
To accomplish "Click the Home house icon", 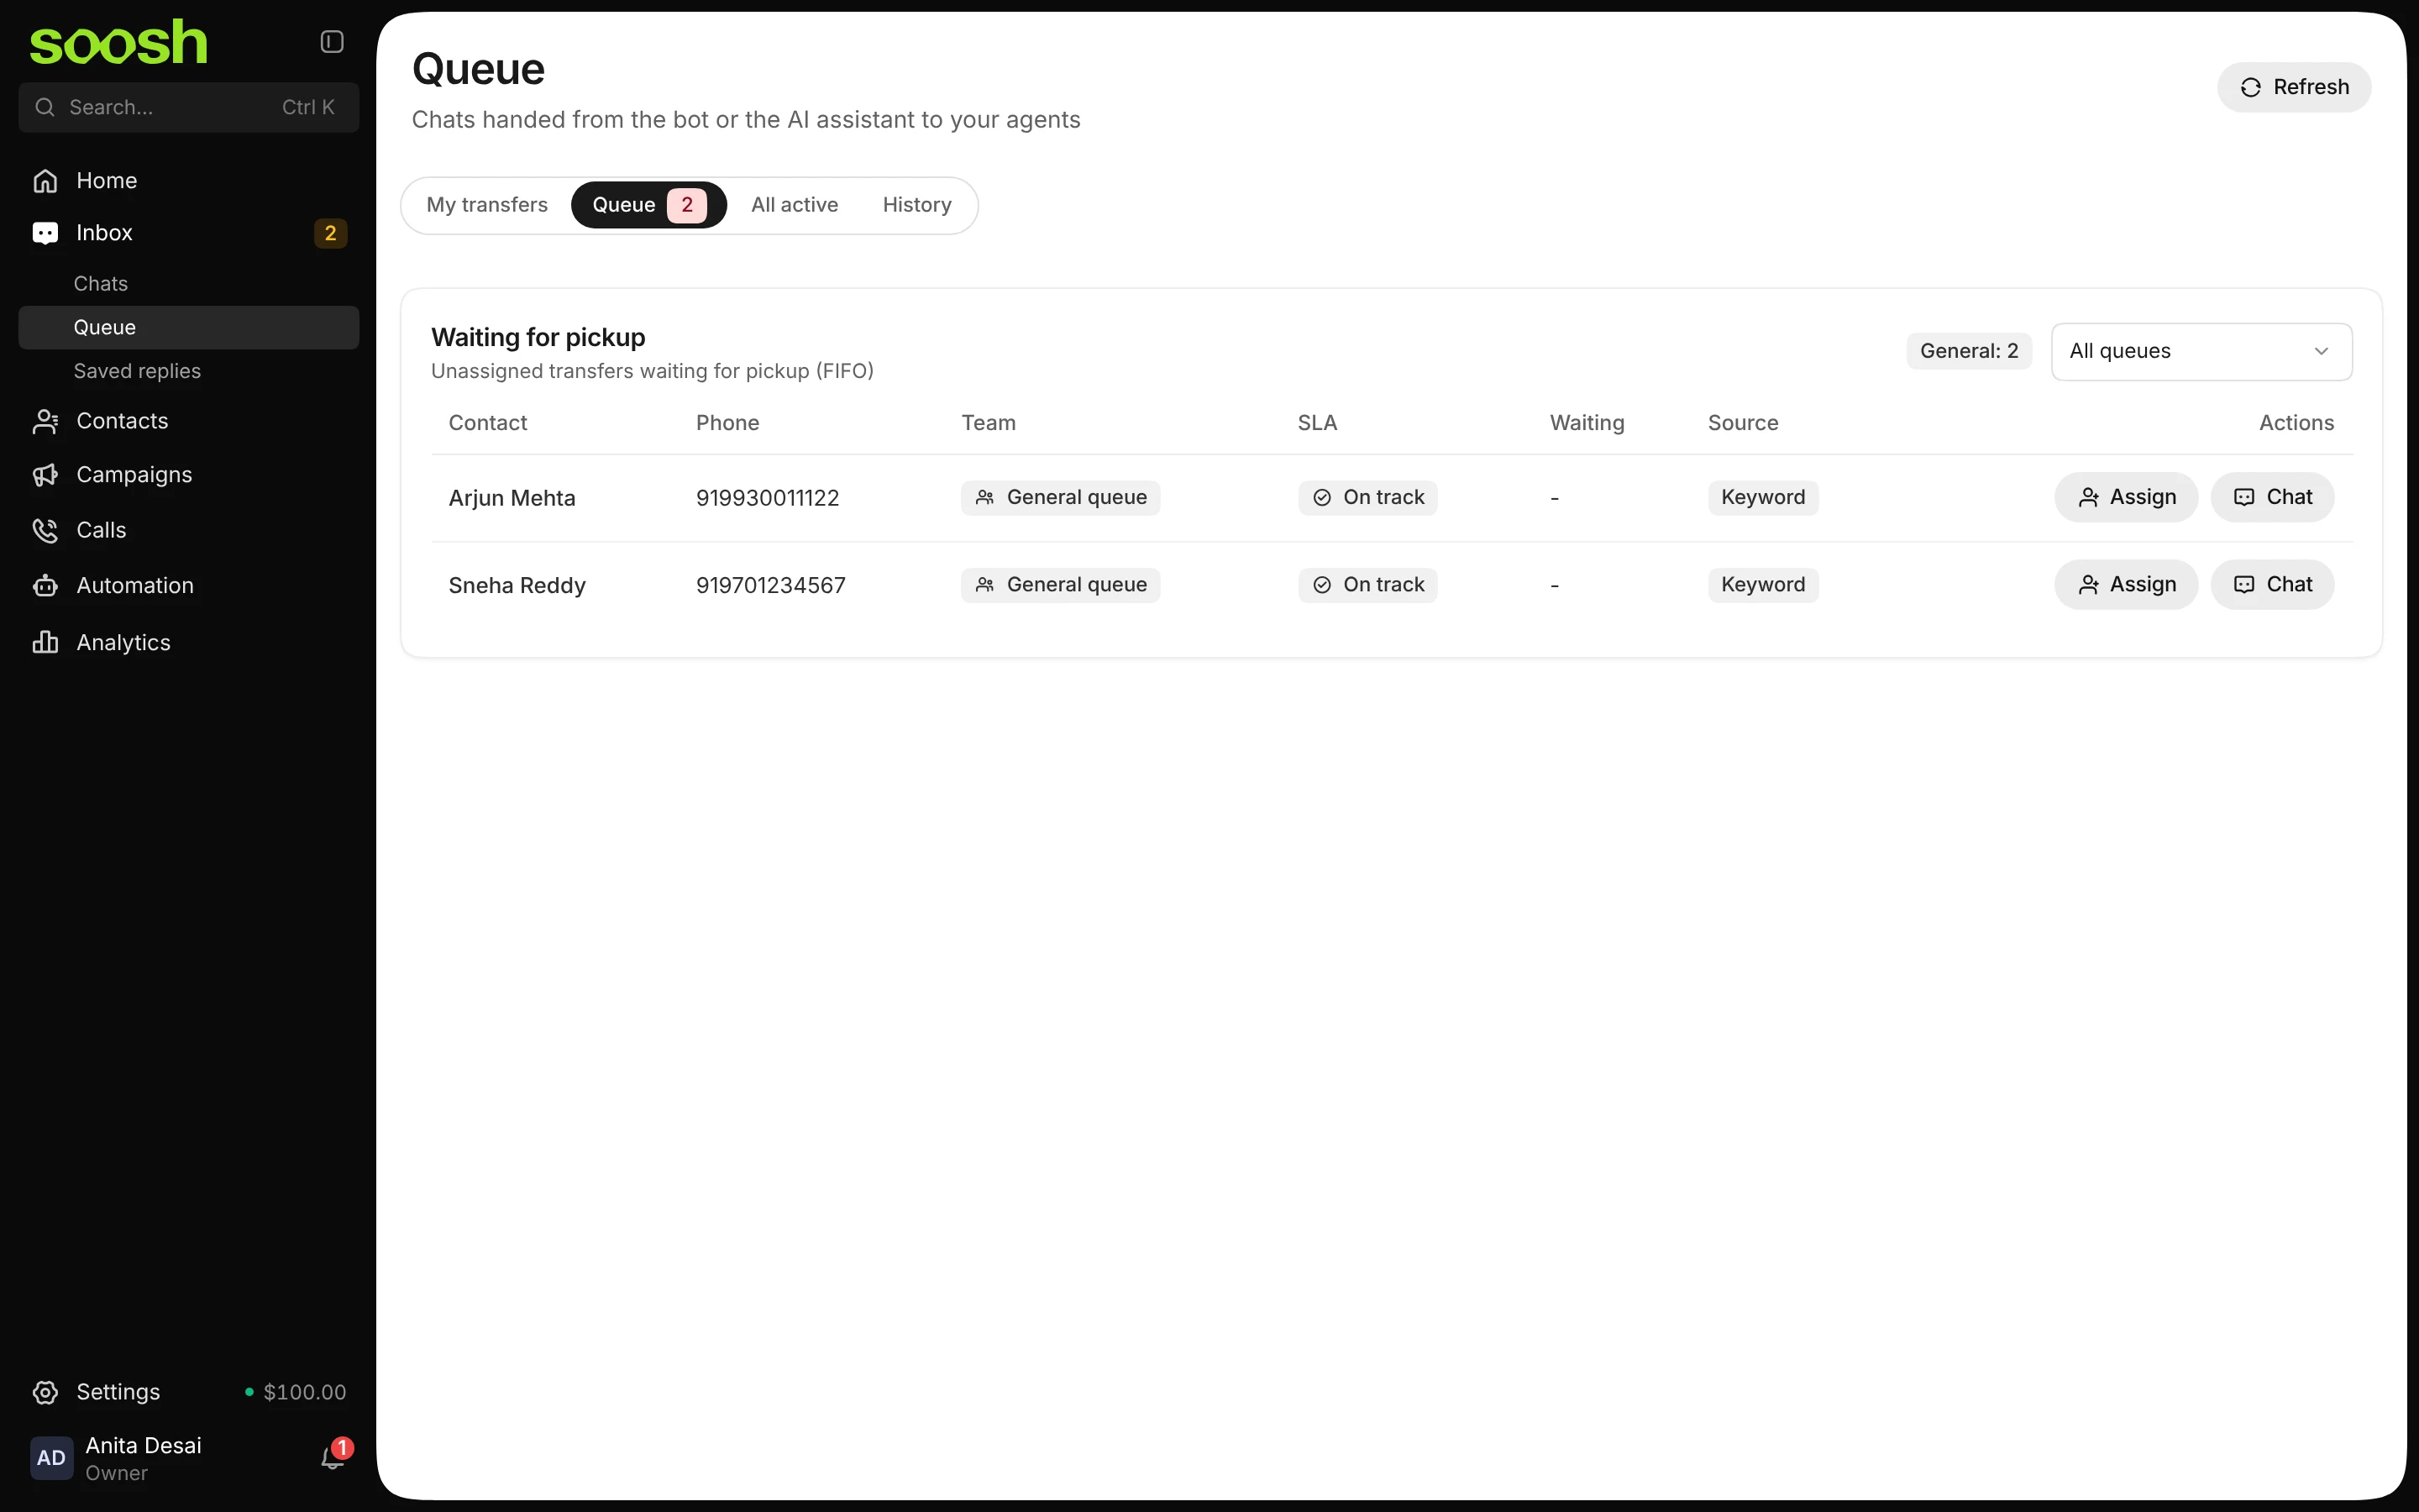I will click(45, 181).
